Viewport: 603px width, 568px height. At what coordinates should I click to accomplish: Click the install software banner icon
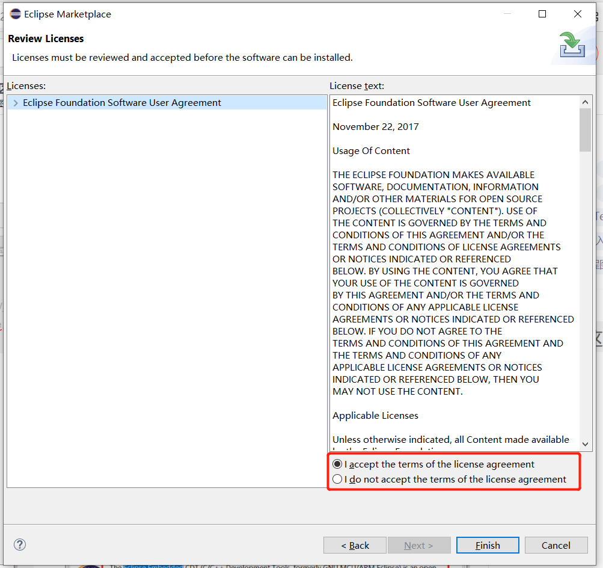572,45
